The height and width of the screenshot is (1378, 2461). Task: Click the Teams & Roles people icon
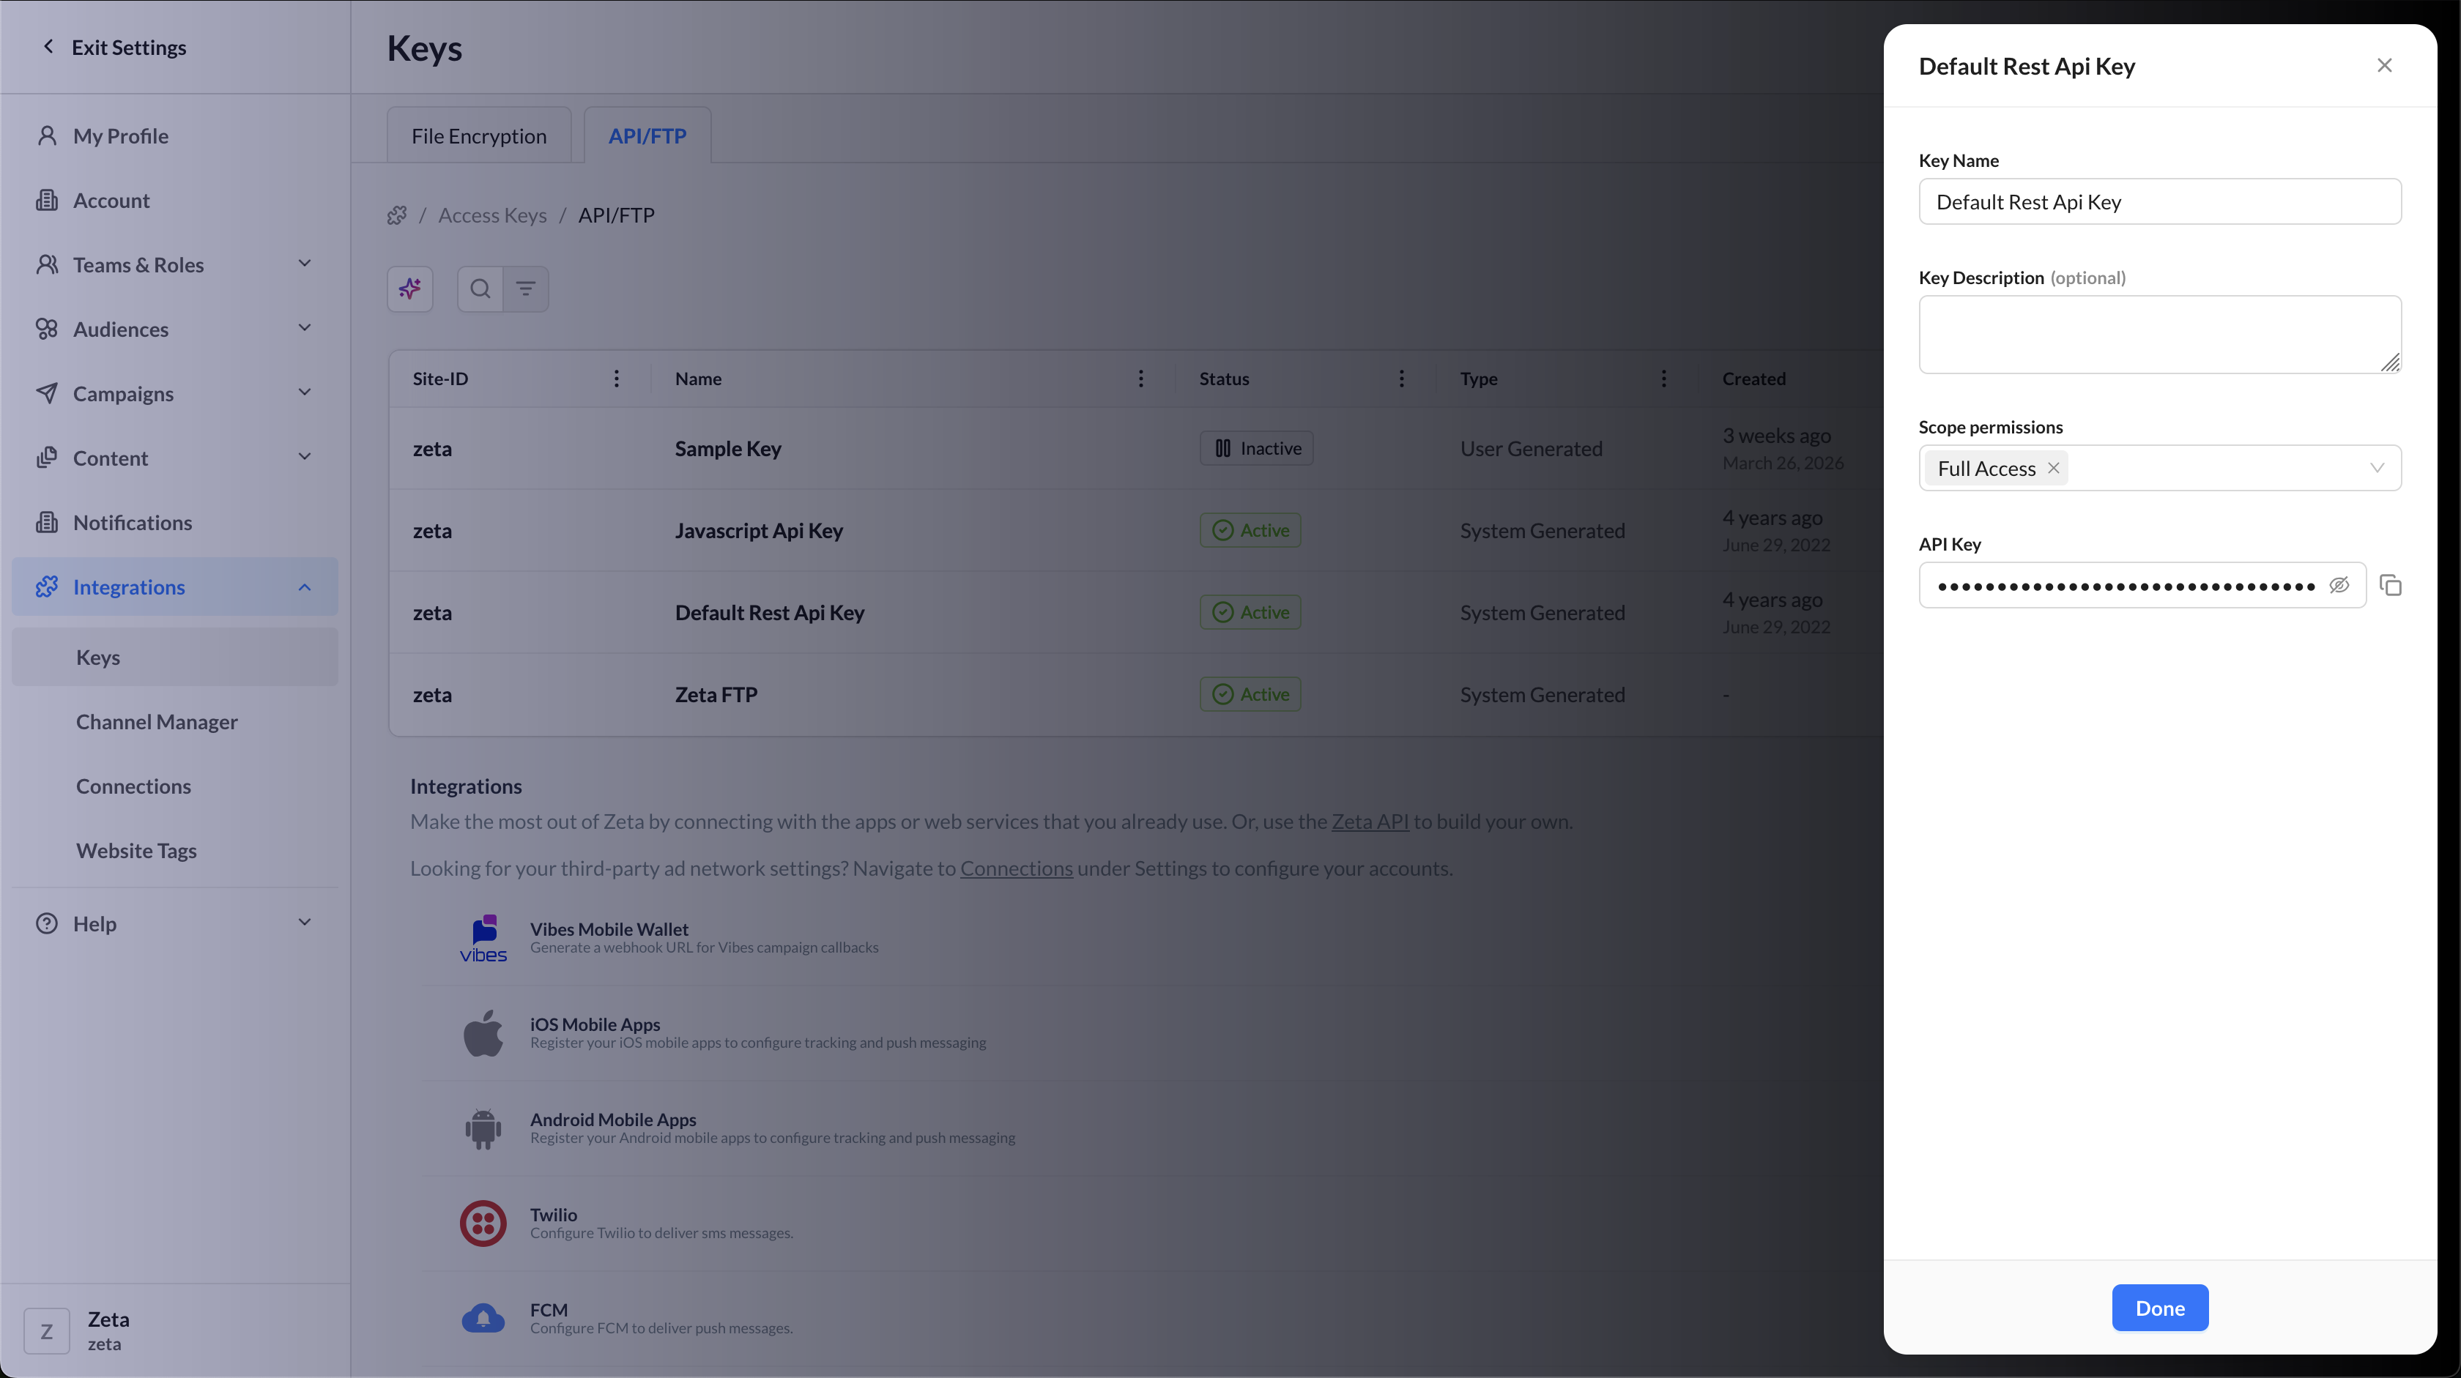pyautogui.click(x=47, y=264)
